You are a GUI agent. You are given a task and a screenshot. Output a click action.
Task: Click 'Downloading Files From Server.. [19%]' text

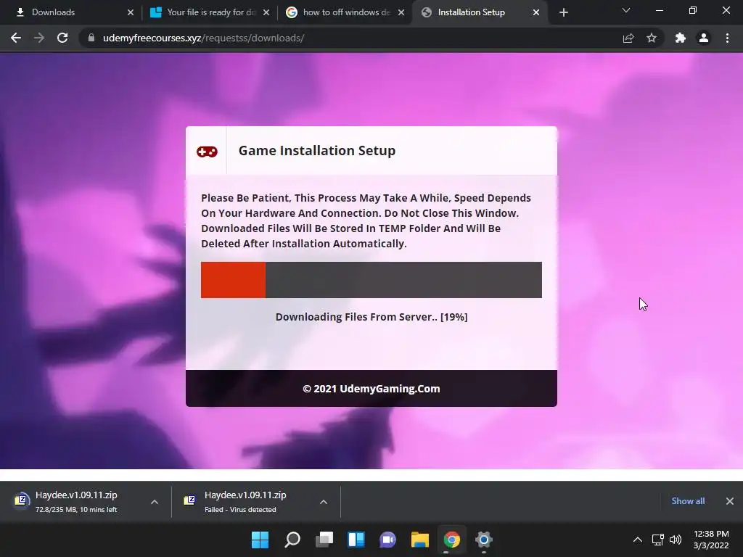371,317
